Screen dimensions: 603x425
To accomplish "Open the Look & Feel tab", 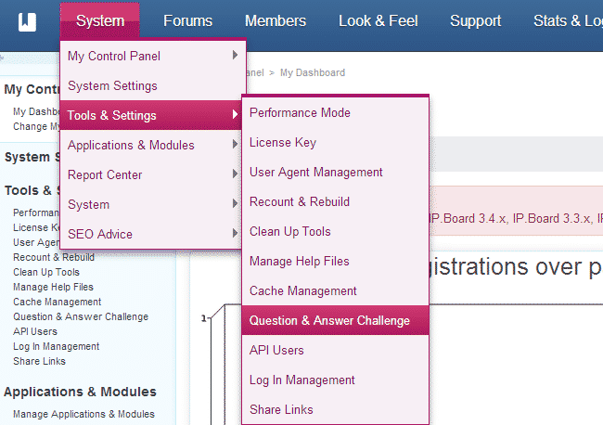I will pos(378,20).
